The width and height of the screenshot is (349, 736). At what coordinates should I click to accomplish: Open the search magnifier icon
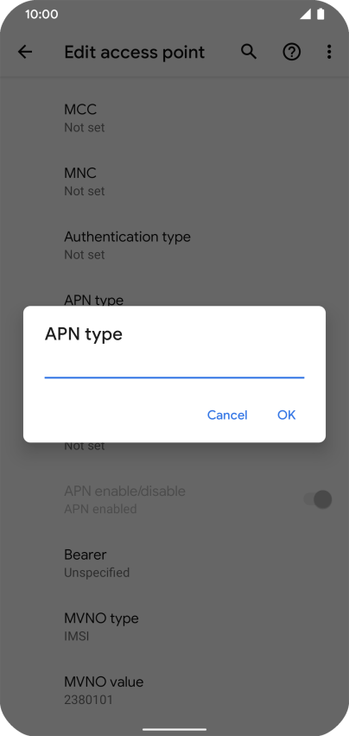pos(249,52)
